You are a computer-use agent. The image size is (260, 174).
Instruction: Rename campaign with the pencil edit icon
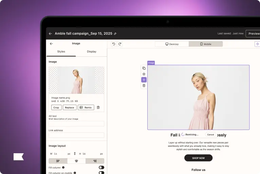pos(115,34)
